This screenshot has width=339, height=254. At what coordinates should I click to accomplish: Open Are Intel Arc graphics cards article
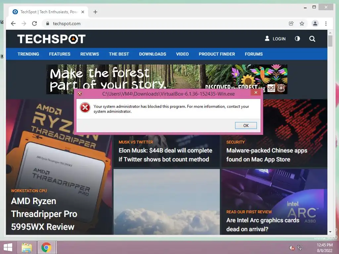[x=263, y=225]
